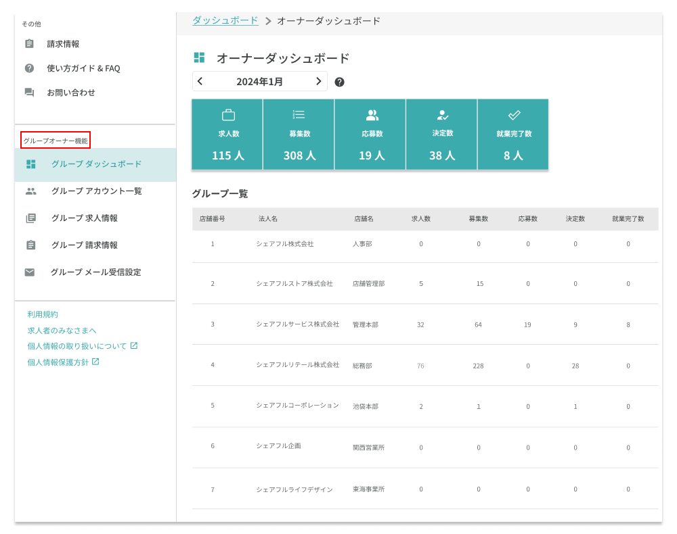Open the 利用規約 link
Viewport: 677px width, 534px height.
point(43,314)
